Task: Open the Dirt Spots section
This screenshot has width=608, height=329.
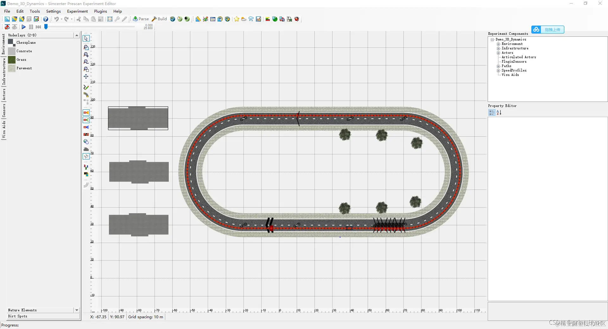Action: [43, 316]
